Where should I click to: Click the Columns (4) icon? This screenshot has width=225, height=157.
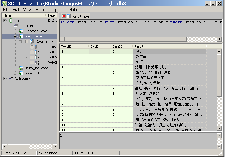(x=32, y=42)
